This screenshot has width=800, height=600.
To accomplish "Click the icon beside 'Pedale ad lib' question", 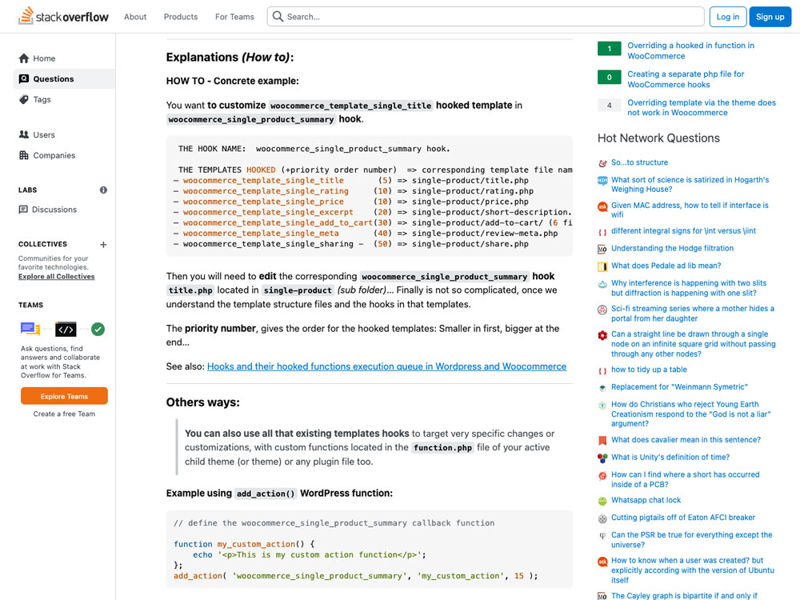I will click(602, 266).
